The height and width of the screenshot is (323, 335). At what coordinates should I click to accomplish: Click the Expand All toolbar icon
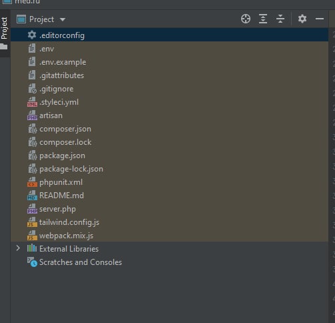263,19
